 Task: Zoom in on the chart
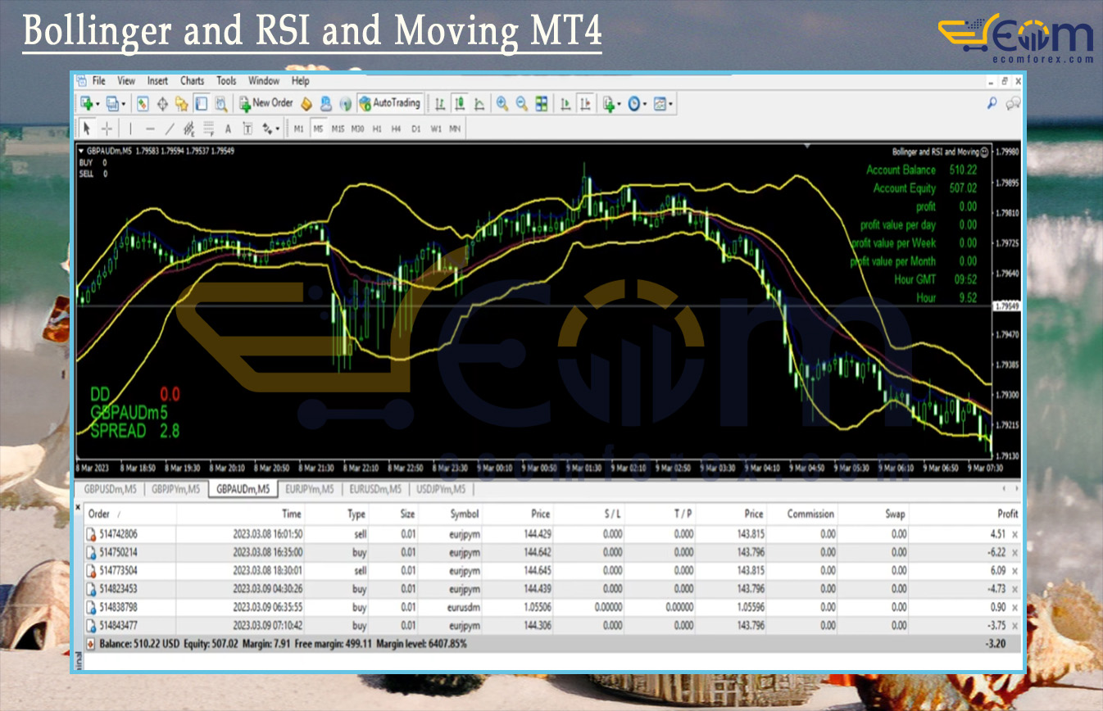pos(502,103)
